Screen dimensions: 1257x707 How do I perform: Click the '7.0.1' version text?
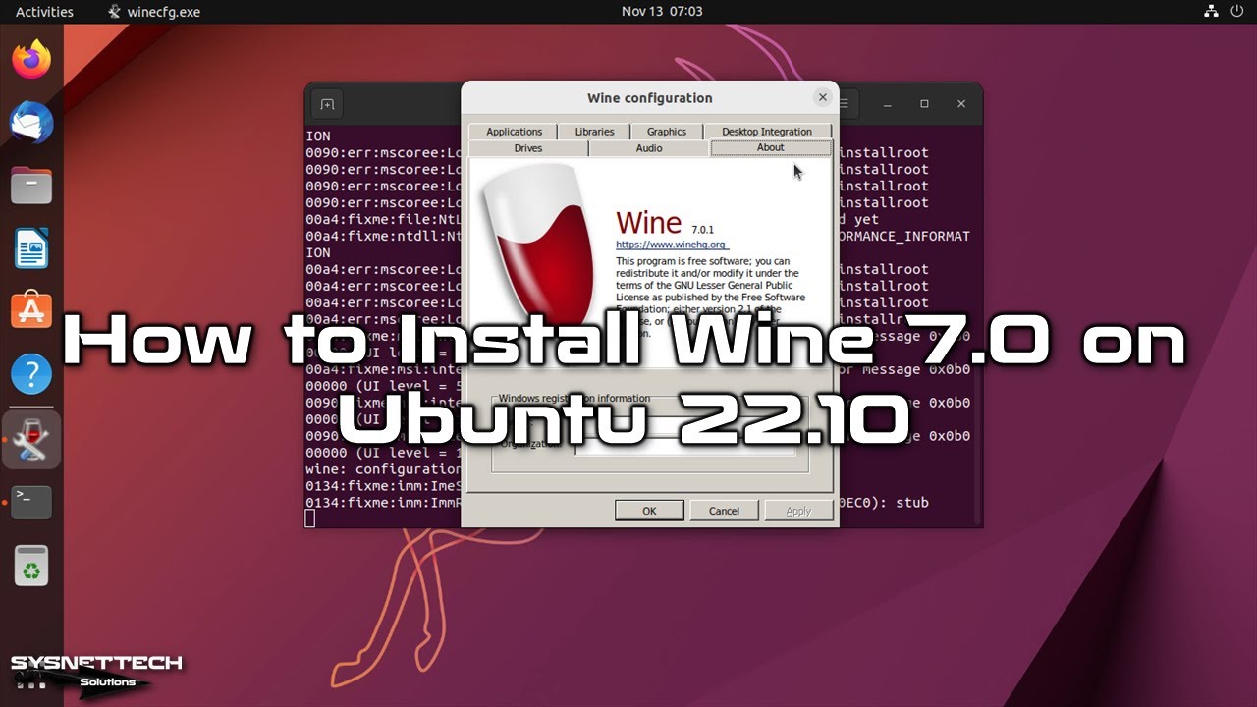pos(702,229)
